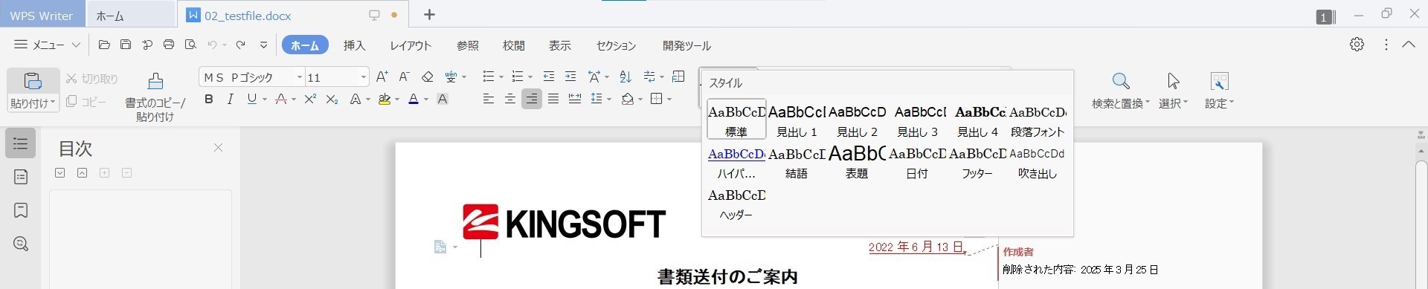Justify the paragraph text
Screen dimensions: 1428x289
pyautogui.click(x=553, y=99)
